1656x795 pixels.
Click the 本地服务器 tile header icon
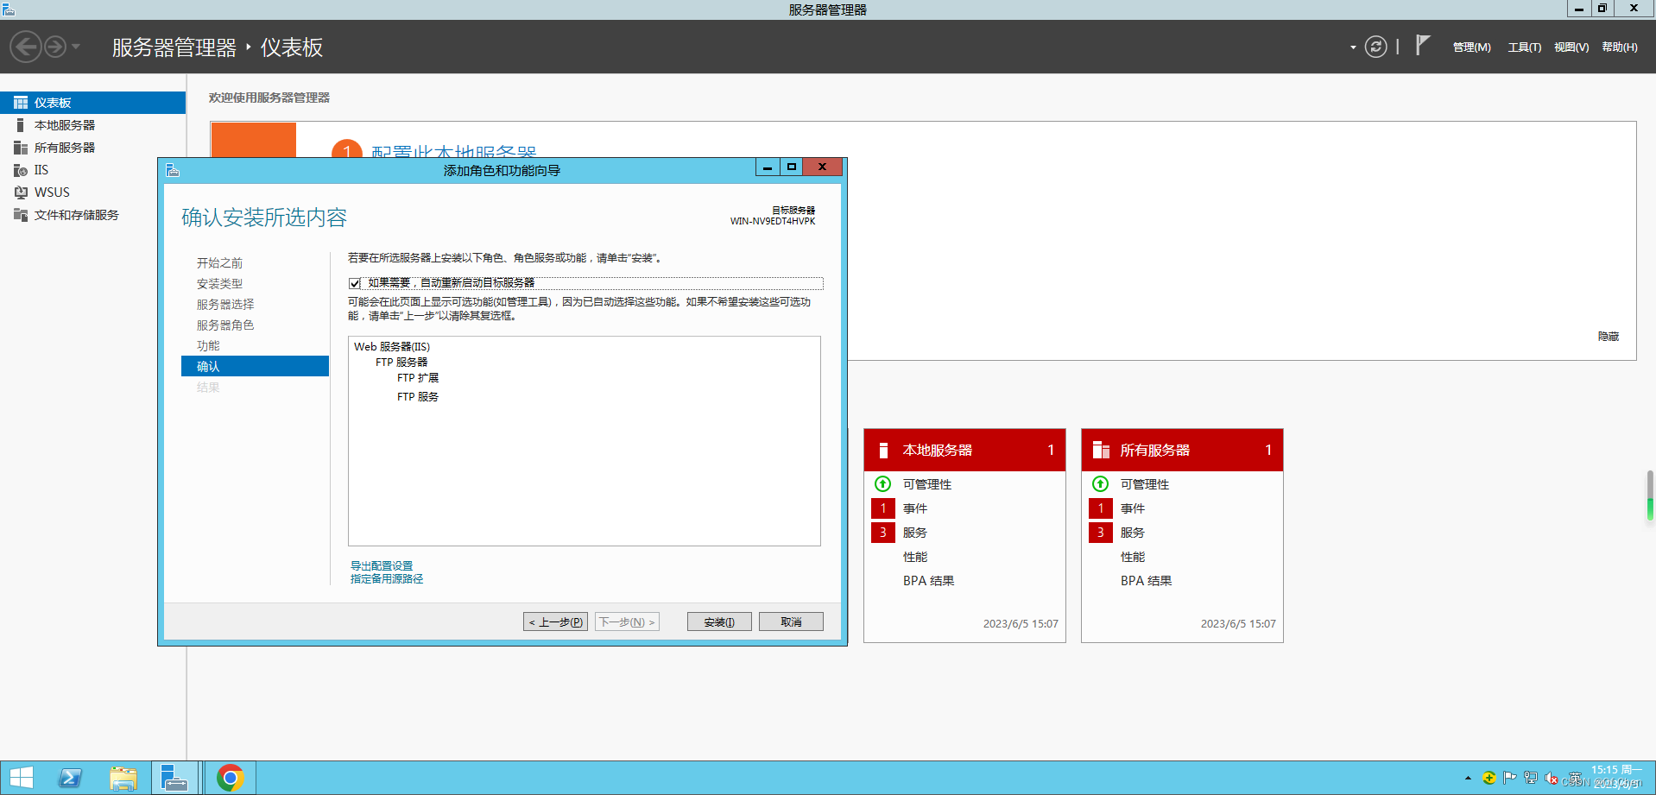pos(883,450)
